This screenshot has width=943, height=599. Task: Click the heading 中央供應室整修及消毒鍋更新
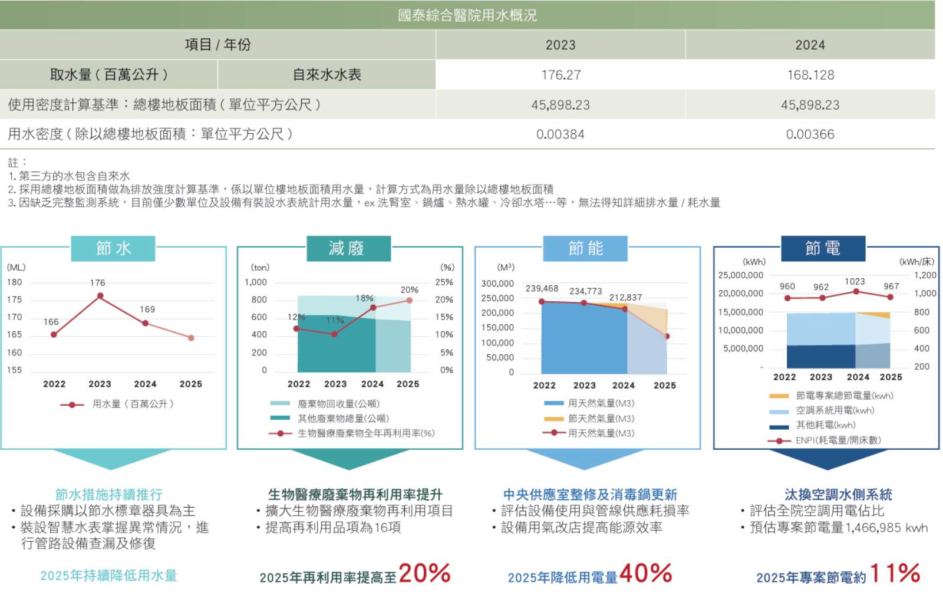(x=590, y=494)
